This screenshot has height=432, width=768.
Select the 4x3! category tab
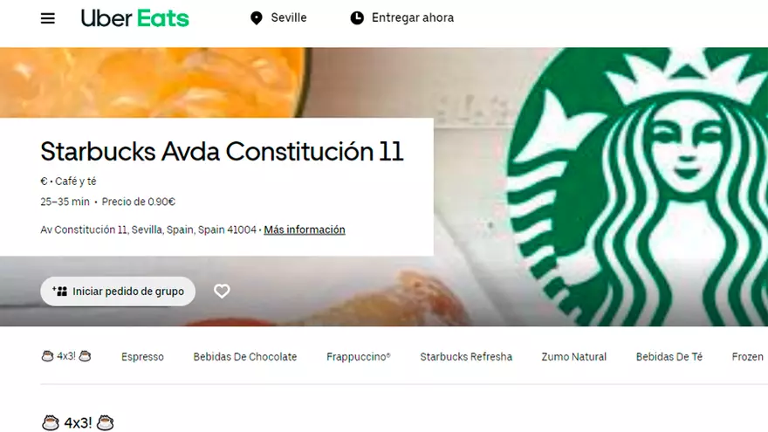click(x=66, y=356)
